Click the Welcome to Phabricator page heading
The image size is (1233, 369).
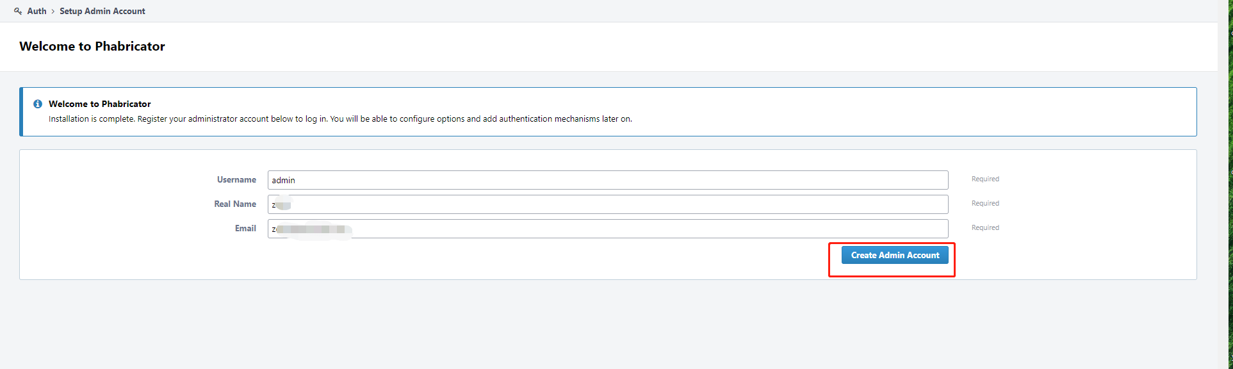pyautogui.click(x=92, y=46)
